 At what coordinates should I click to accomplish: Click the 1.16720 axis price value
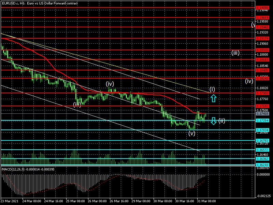pyautogui.click(x=262, y=143)
